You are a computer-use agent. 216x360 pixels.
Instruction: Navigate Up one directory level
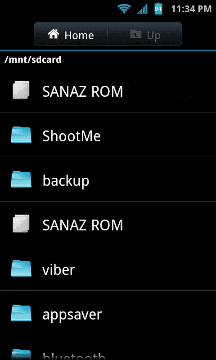145,34
